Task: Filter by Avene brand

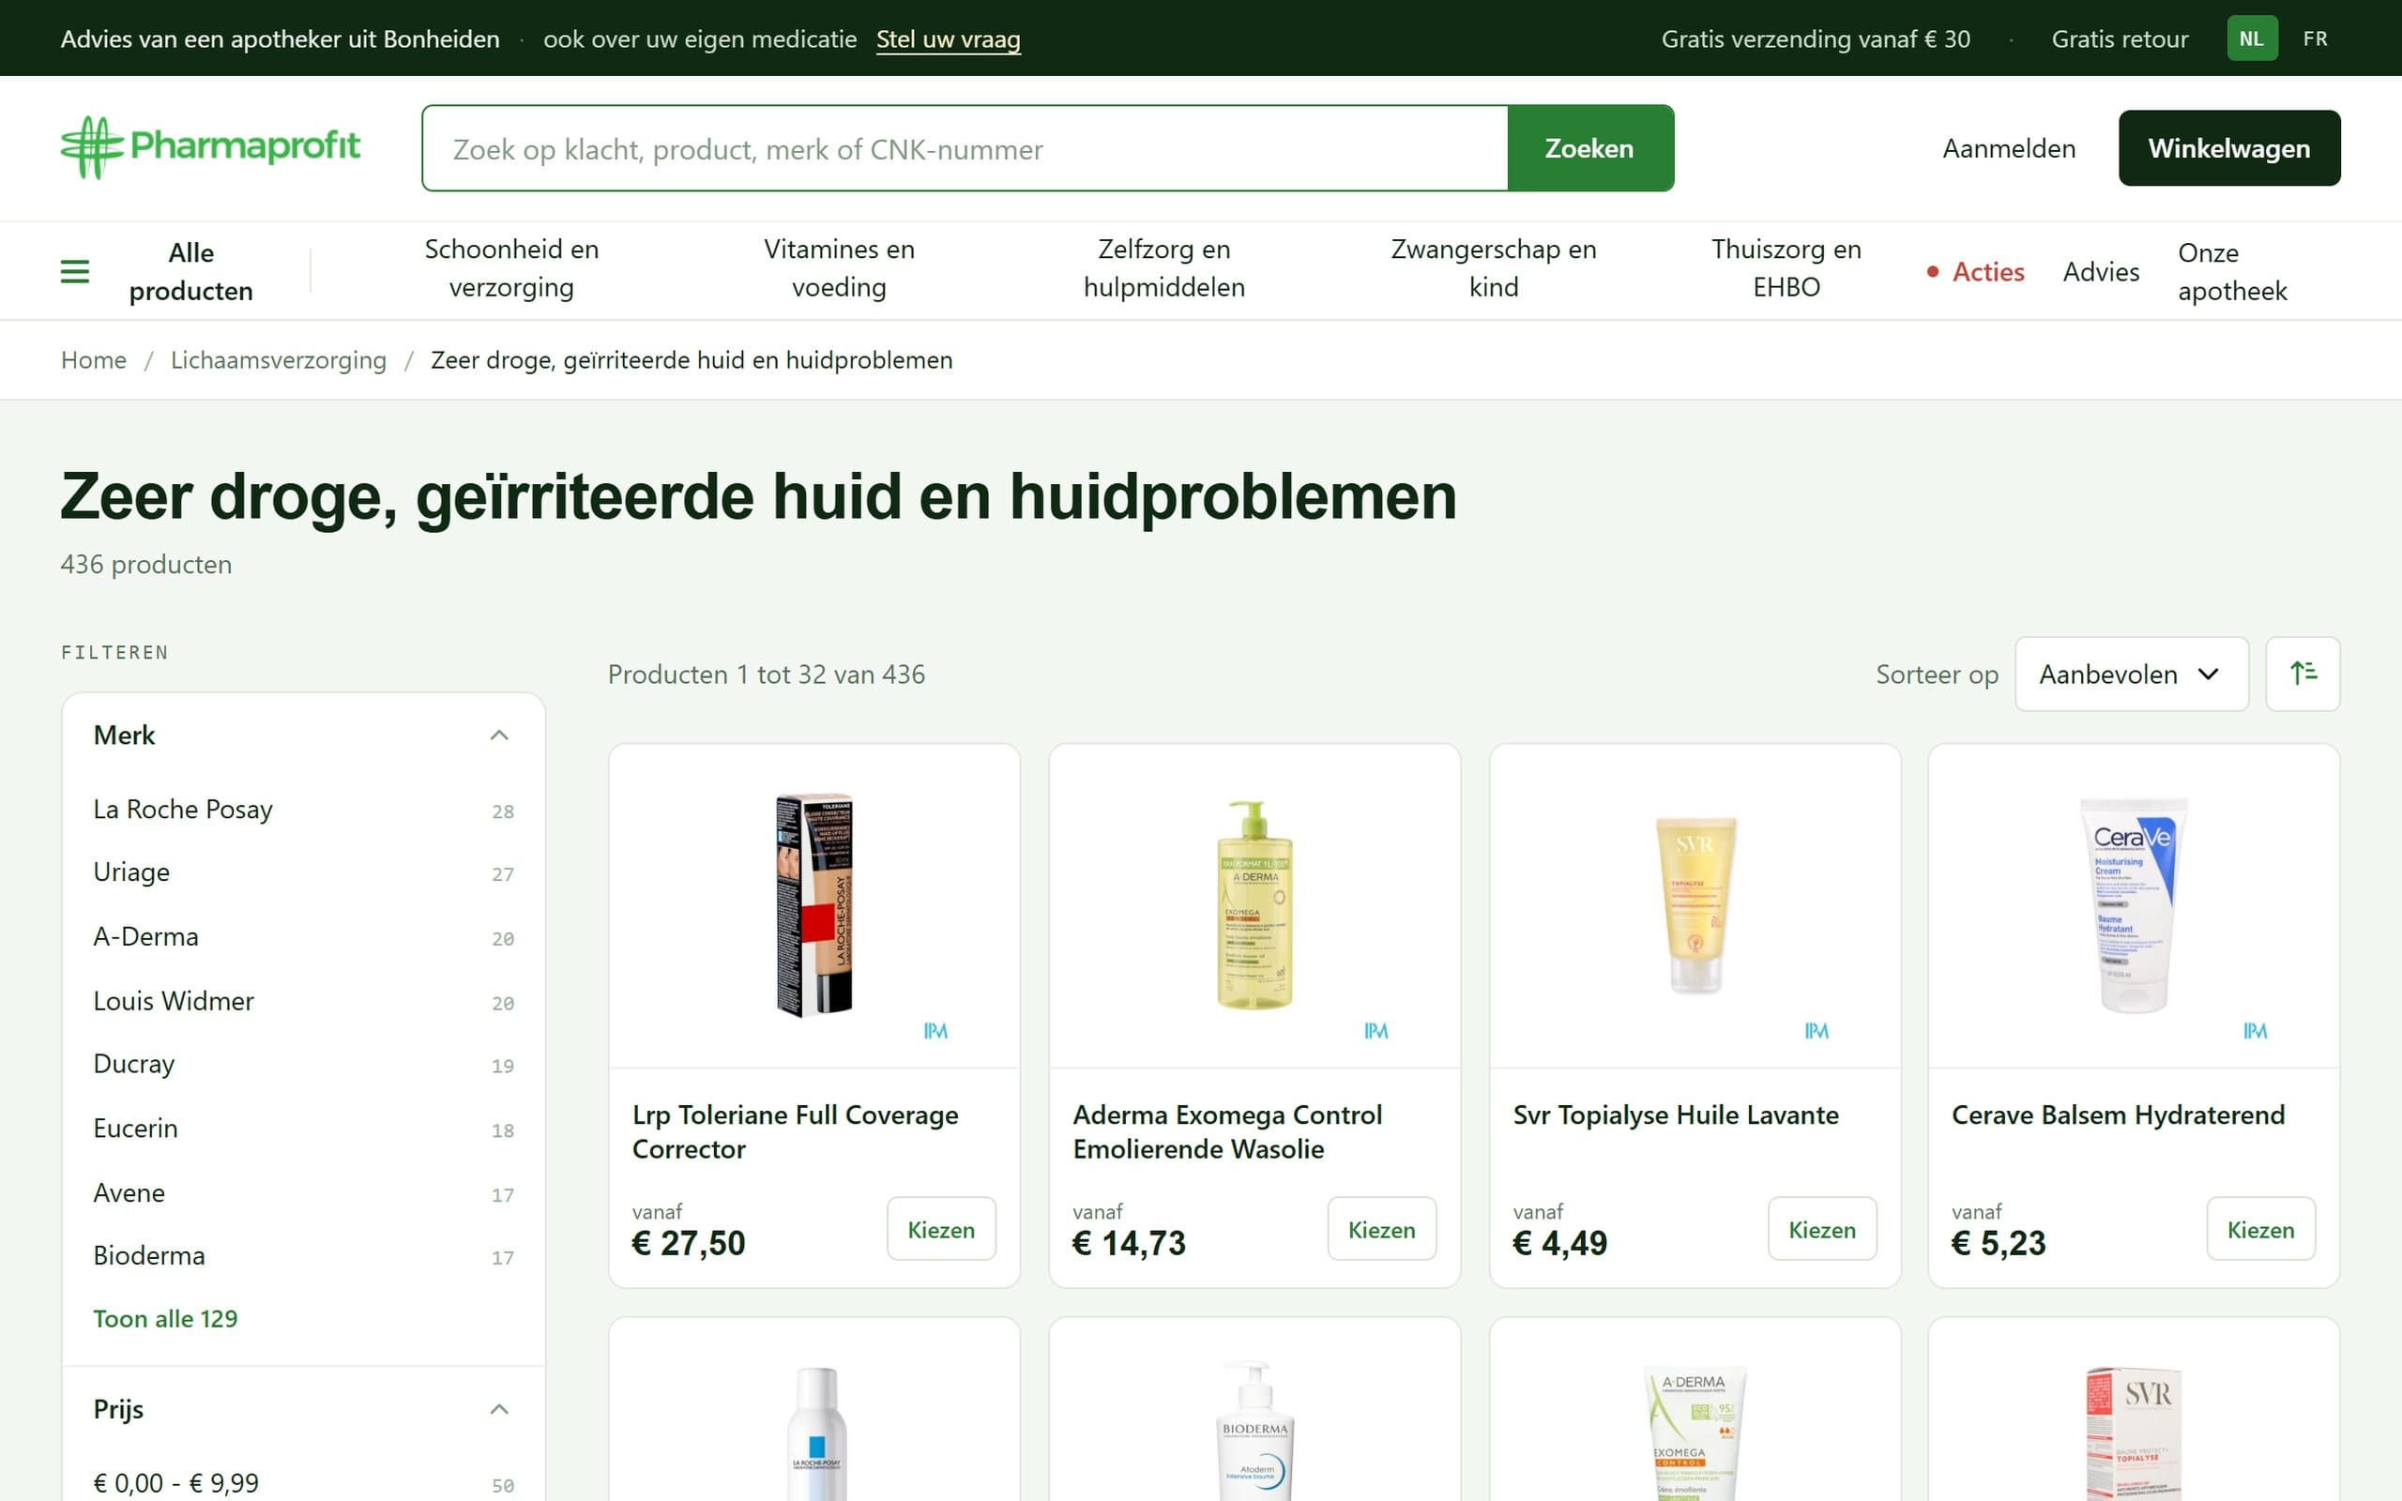Action: [303, 1192]
